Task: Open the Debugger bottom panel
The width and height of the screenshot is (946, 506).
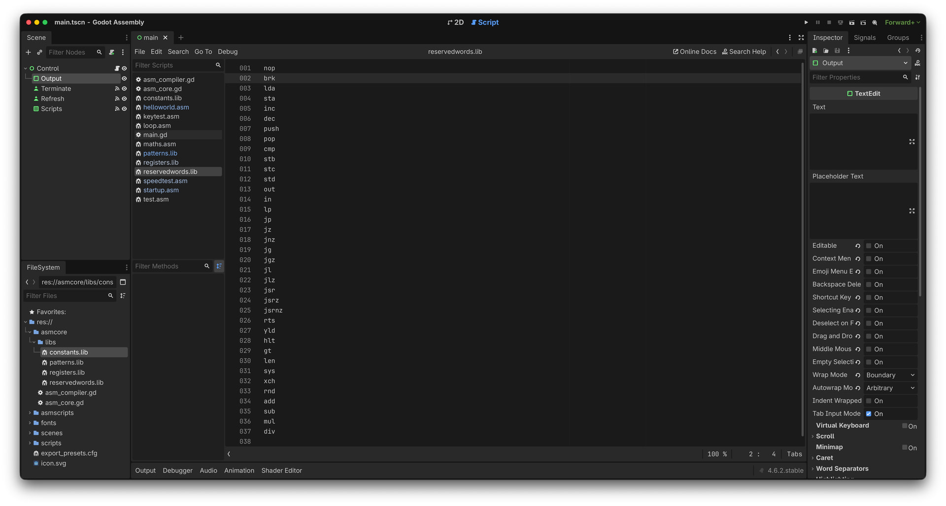Action: pos(177,471)
